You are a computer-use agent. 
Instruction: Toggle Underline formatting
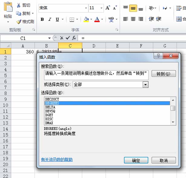(x=58, y=19)
